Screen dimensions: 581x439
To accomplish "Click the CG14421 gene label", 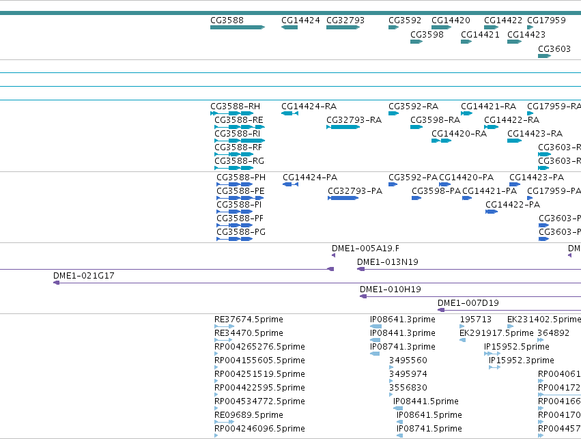I will 480,34.
